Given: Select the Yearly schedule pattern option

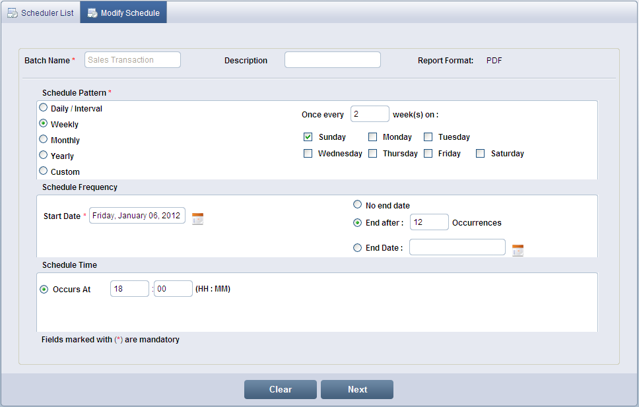Looking at the screenshot, I should click(44, 155).
